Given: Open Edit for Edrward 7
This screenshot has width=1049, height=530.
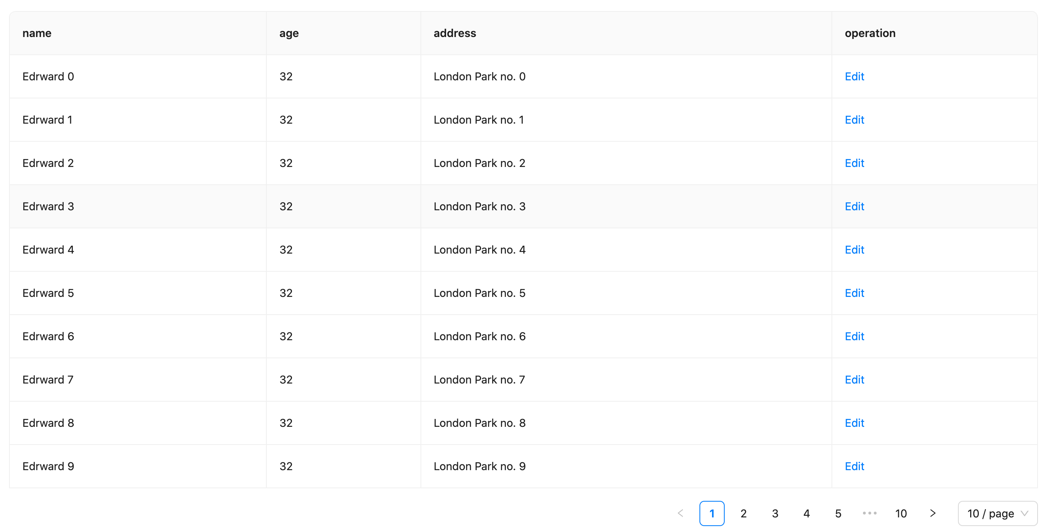Looking at the screenshot, I should point(854,380).
